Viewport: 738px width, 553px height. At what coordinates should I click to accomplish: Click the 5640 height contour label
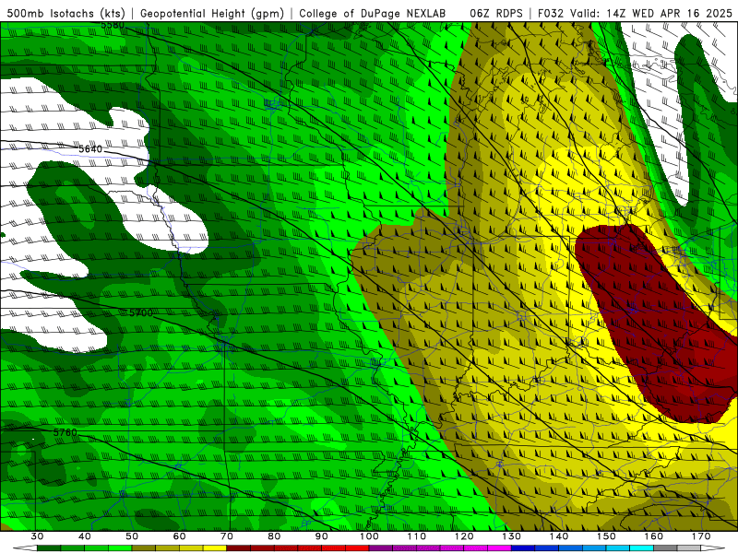[90, 149]
